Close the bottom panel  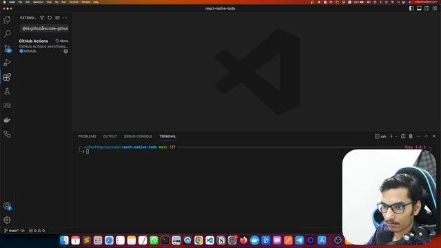[434, 136]
